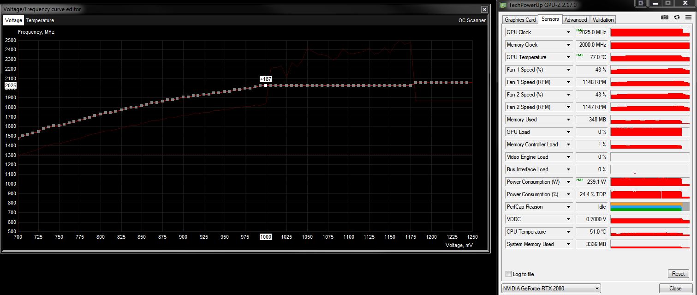Click the Reset button in GPU-Z
Viewport: 697px width, 295px height.
(x=678, y=274)
